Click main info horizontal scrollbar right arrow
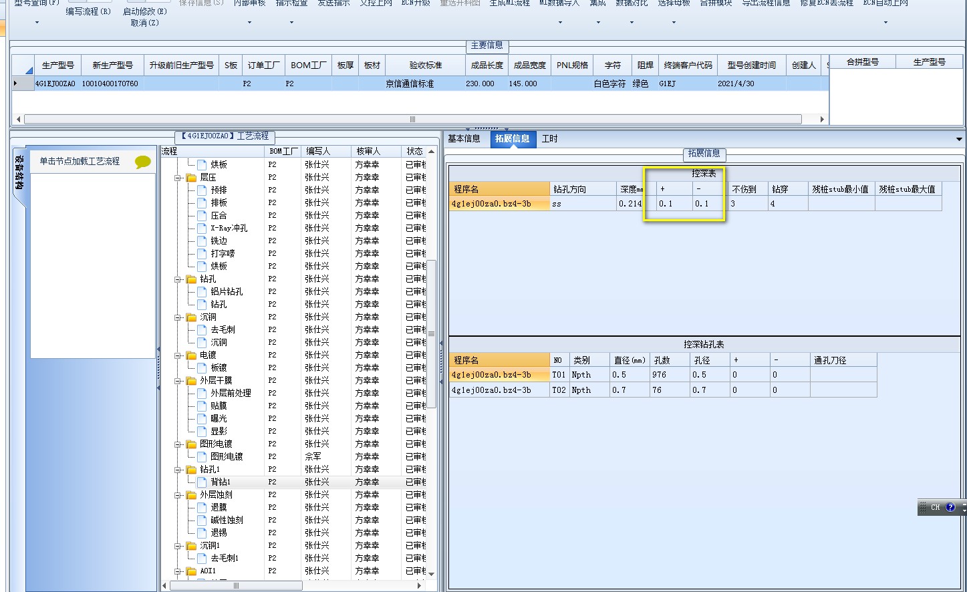The image size is (967, 592). point(822,120)
